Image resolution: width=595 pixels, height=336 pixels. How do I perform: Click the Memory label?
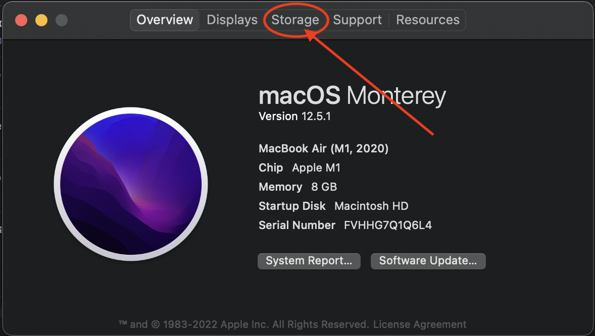(280, 187)
